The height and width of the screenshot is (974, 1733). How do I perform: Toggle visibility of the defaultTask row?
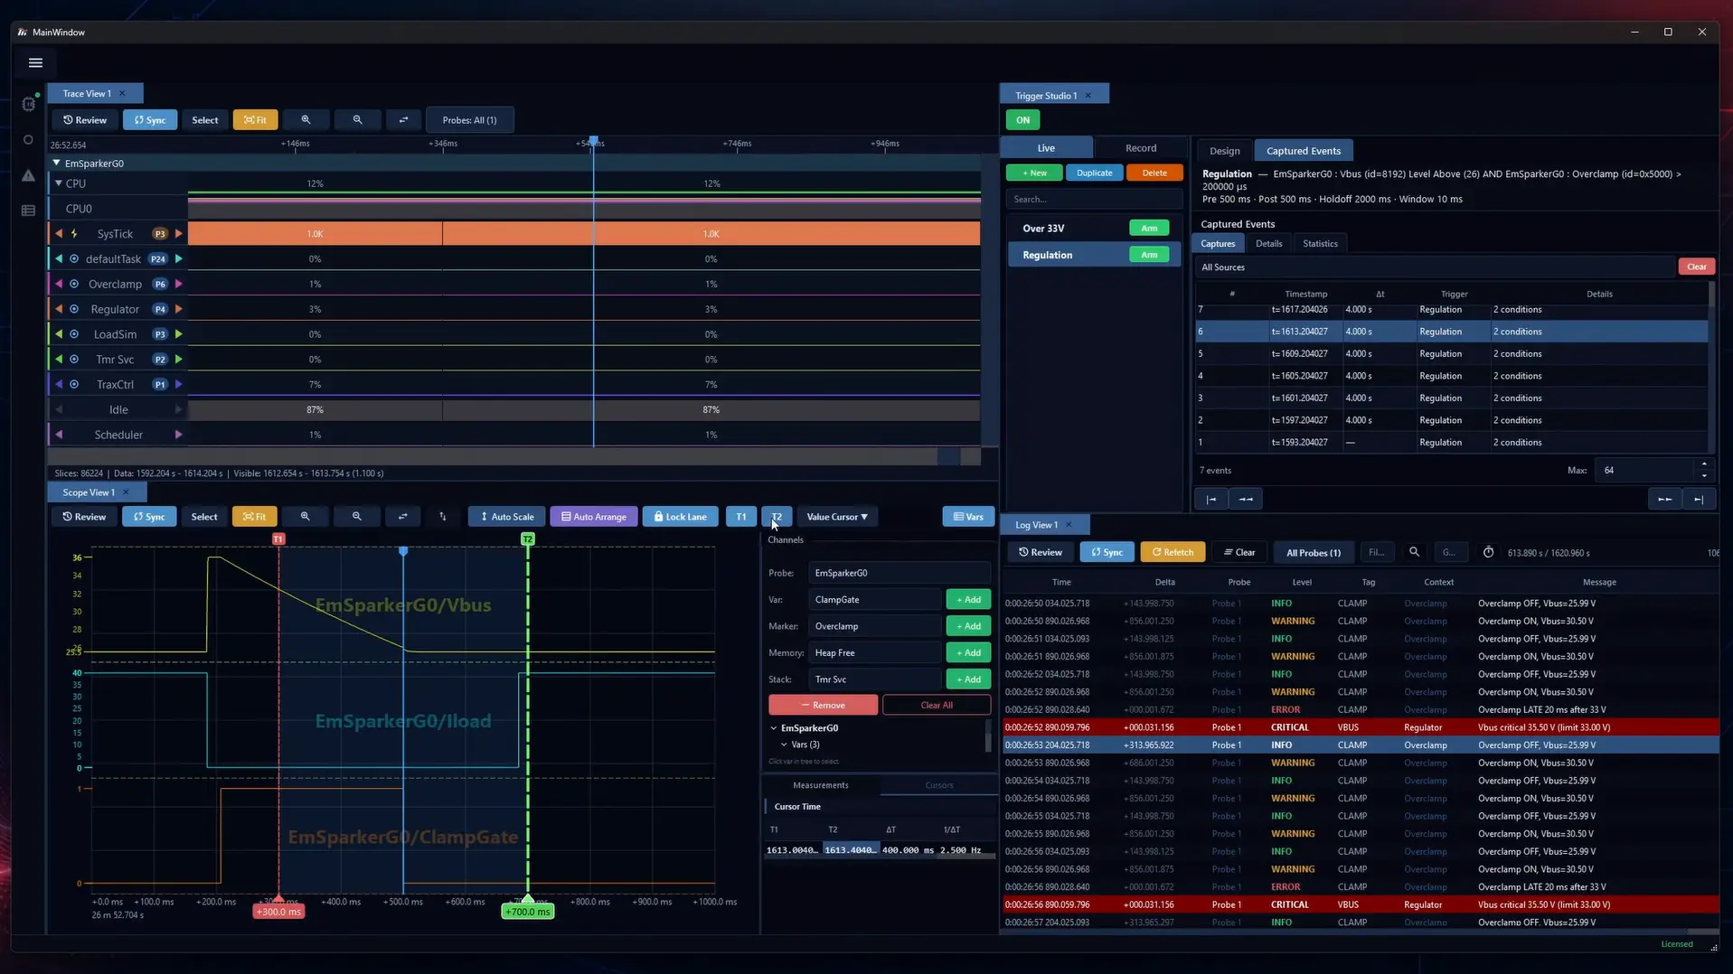pyautogui.click(x=74, y=259)
